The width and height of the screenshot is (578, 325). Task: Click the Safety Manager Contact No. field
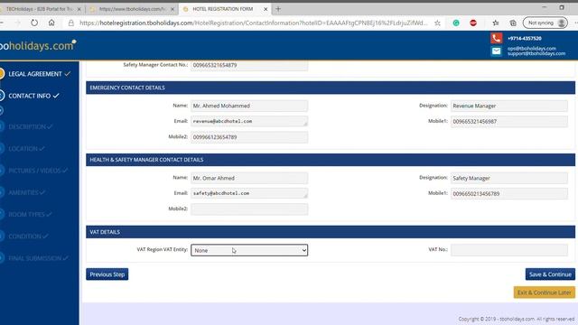click(x=249, y=65)
